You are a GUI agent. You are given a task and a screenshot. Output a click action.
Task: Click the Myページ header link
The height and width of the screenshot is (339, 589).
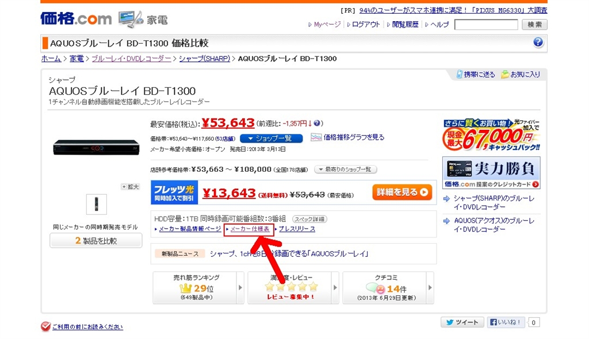[327, 24]
